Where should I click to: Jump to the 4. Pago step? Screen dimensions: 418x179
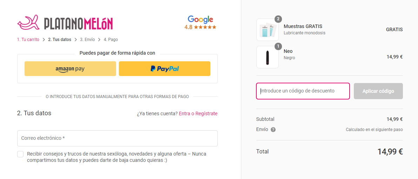tap(111, 40)
